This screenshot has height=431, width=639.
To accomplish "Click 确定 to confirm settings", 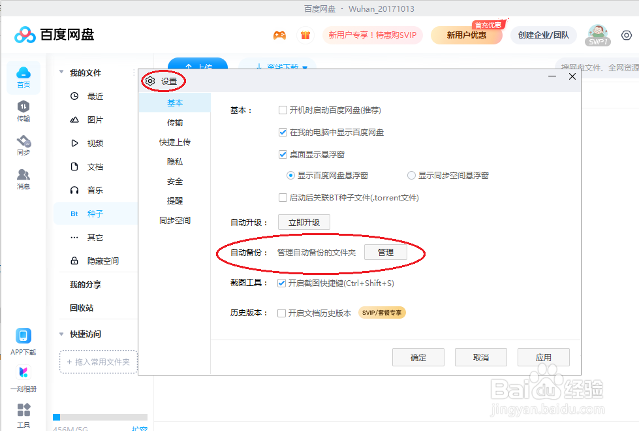I will tap(418, 358).
